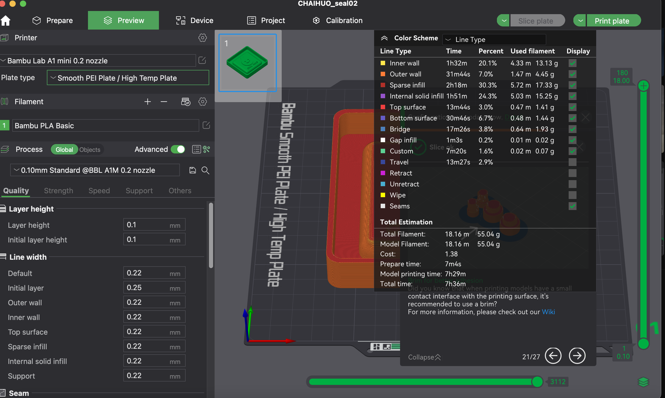
Task: Click the Layer height input field
Action: (x=154, y=225)
